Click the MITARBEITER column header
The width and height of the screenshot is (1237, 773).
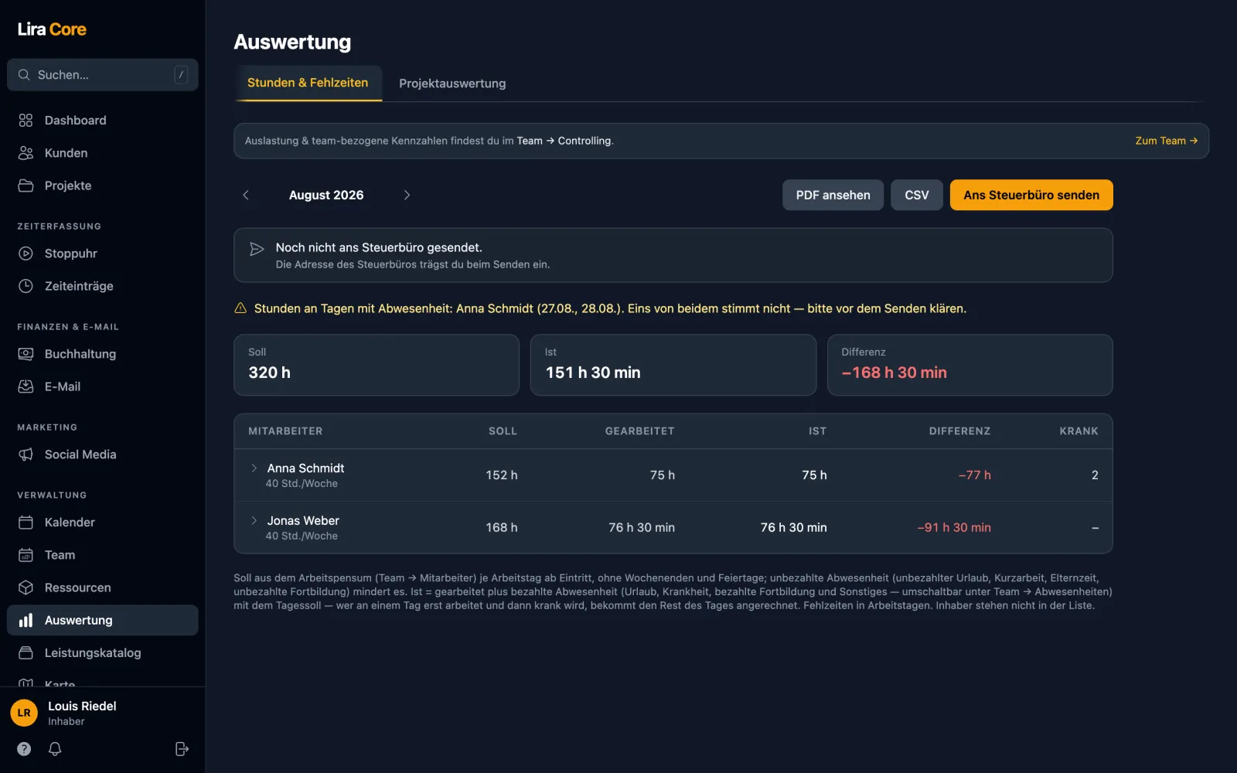click(x=285, y=431)
